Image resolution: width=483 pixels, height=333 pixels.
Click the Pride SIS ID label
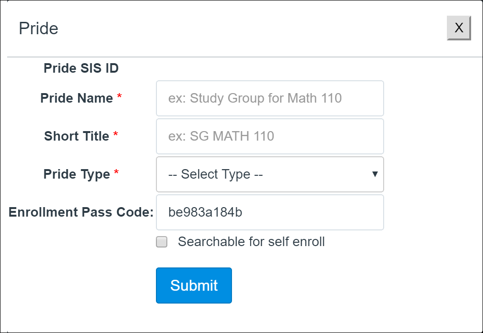pos(81,68)
